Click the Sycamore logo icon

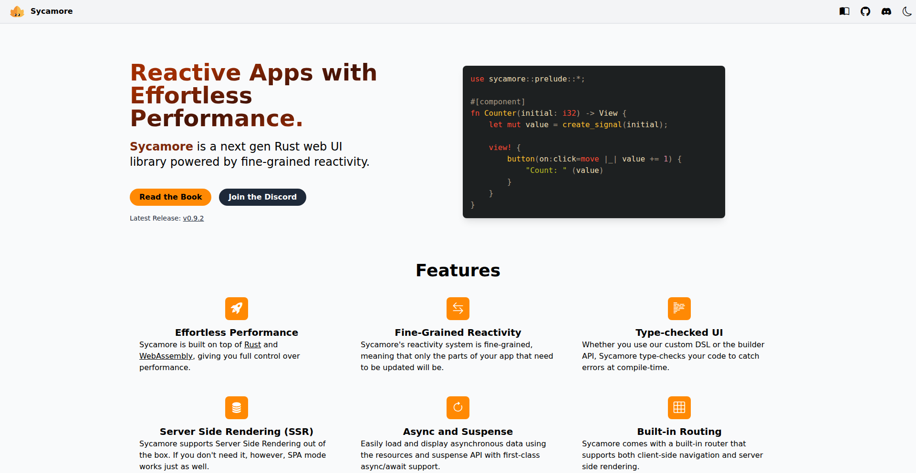[x=17, y=11]
